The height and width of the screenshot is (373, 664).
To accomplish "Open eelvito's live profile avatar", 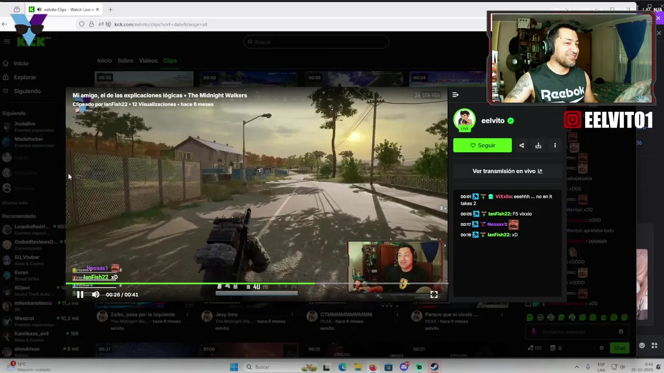I will click(464, 120).
